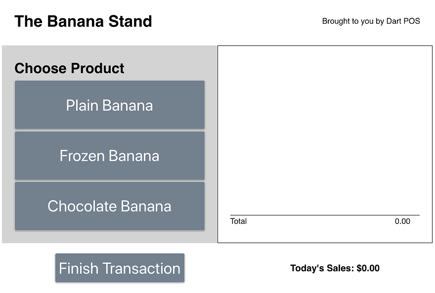Complete the sale with Finish Transaction

point(120,268)
